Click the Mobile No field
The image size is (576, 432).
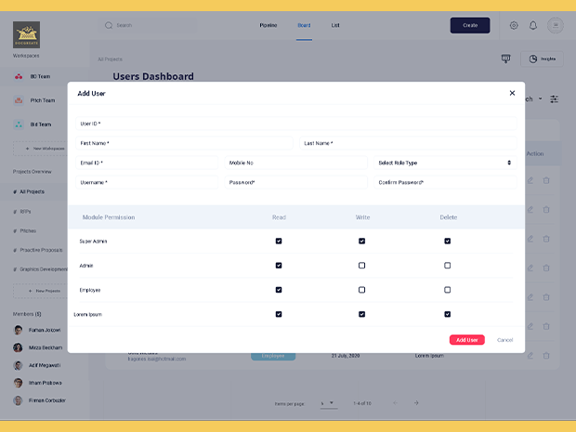(295, 163)
